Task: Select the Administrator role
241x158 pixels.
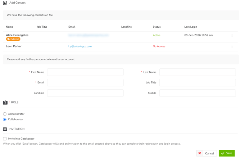Action: [5, 114]
